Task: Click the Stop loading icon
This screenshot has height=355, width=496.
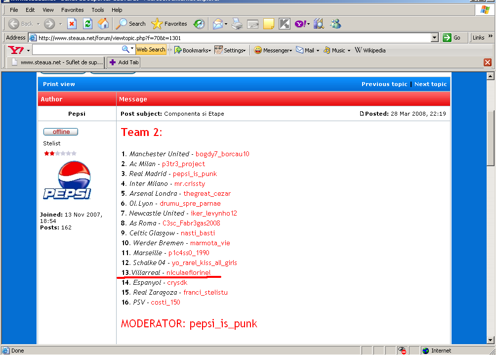Action: tap(72, 24)
